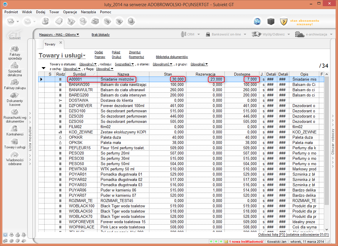The width and height of the screenshot is (338, 246).
Task: Open the Dokumenty kasowe module
Action: pos(15,99)
